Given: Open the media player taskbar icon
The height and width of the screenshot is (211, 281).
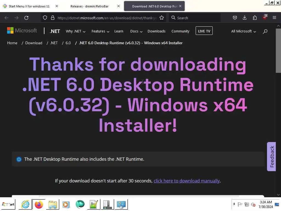Looking at the screenshot, I should coord(66,204).
